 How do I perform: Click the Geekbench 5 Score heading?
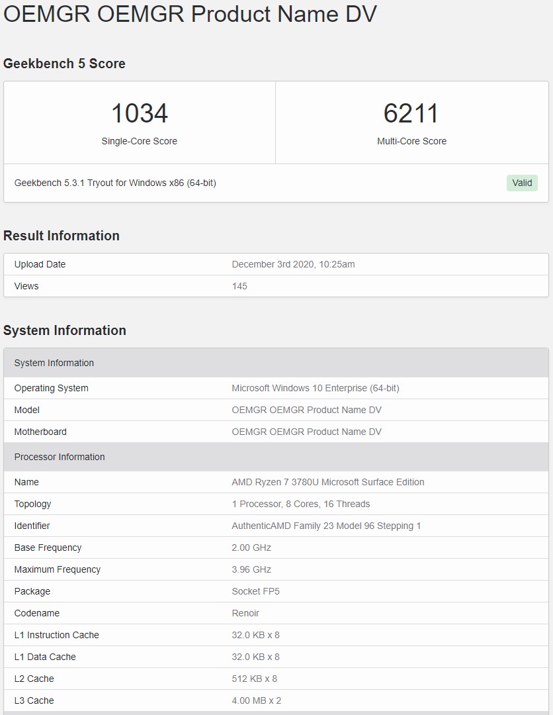64,64
